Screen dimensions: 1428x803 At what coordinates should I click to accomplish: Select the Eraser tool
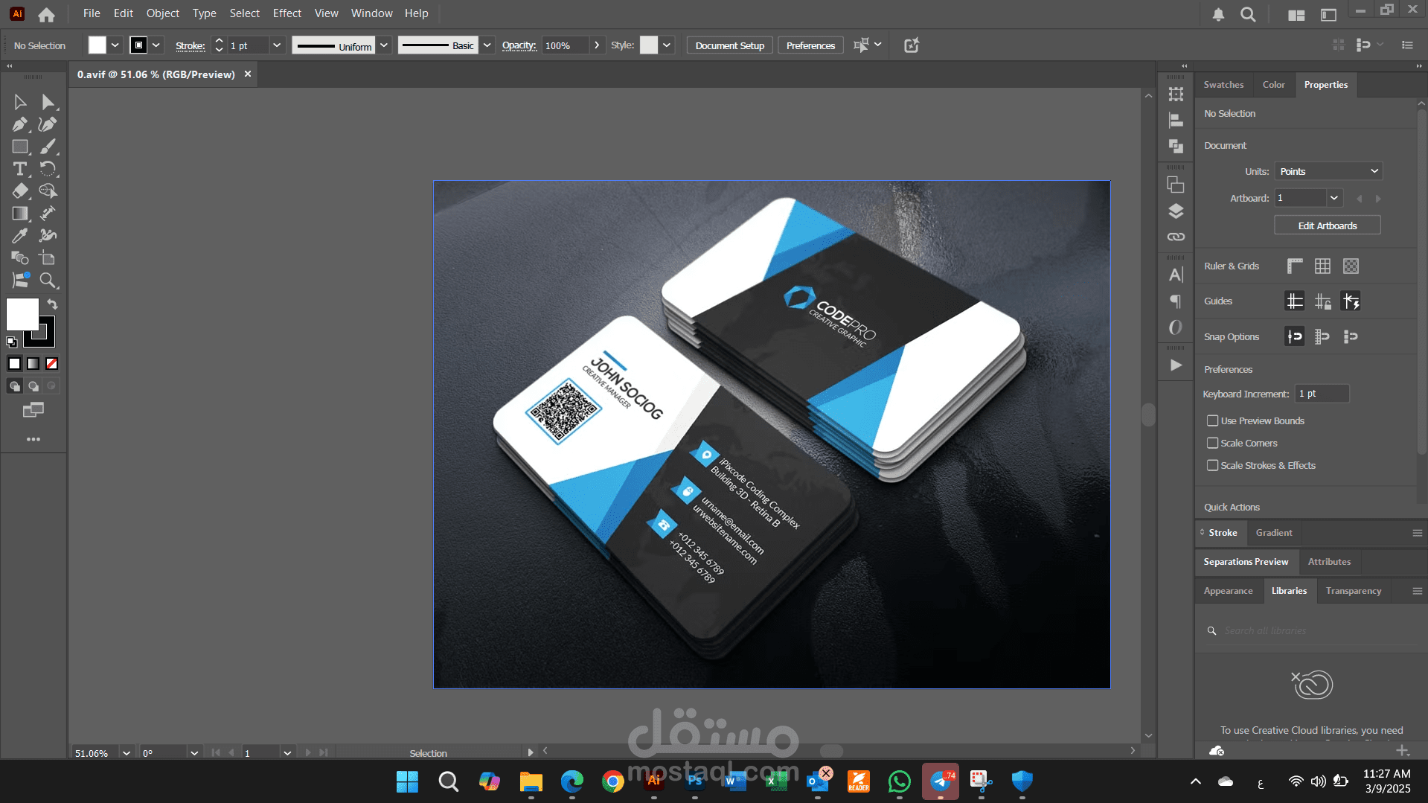[x=20, y=191]
